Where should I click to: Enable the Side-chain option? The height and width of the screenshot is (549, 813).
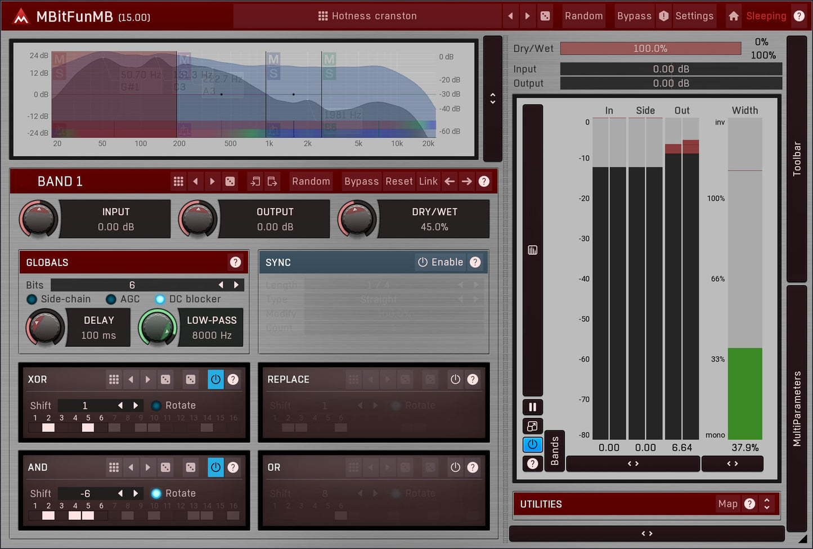pyautogui.click(x=32, y=299)
